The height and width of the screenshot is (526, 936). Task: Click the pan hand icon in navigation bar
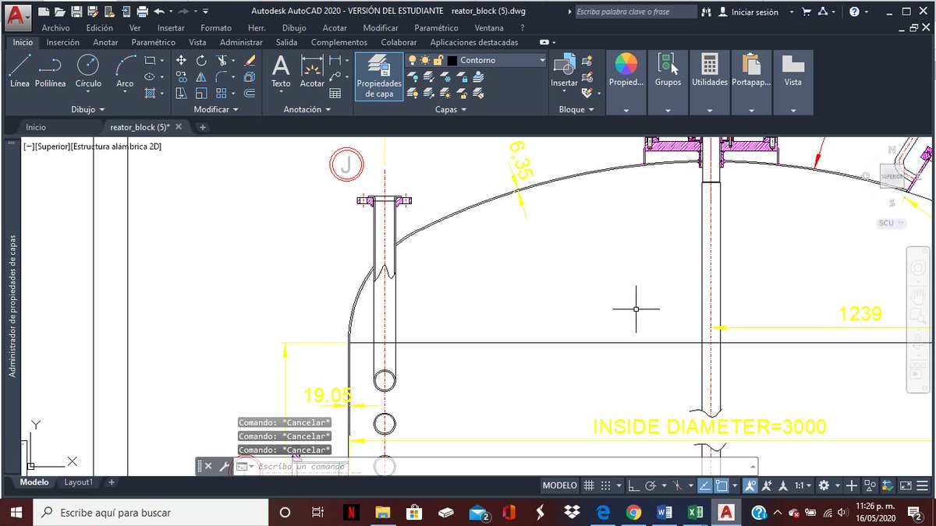tap(917, 296)
